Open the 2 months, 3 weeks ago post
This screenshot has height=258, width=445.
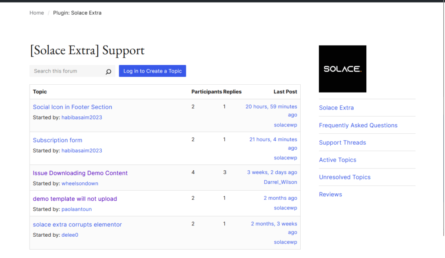[x=274, y=228]
